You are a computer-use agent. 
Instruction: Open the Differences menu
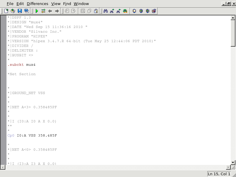tap(37, 4)
